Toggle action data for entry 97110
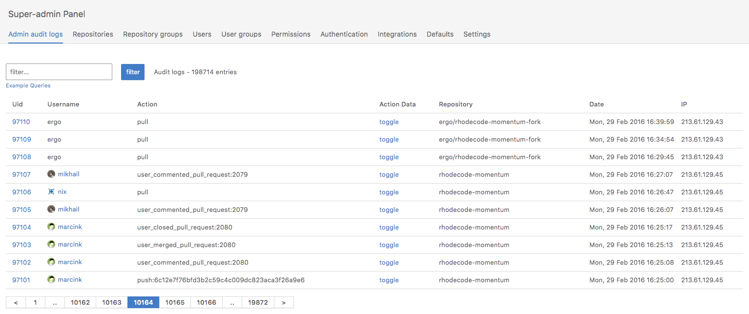Image resolution: width=749 pixels, height=314 pixels. 389,122
